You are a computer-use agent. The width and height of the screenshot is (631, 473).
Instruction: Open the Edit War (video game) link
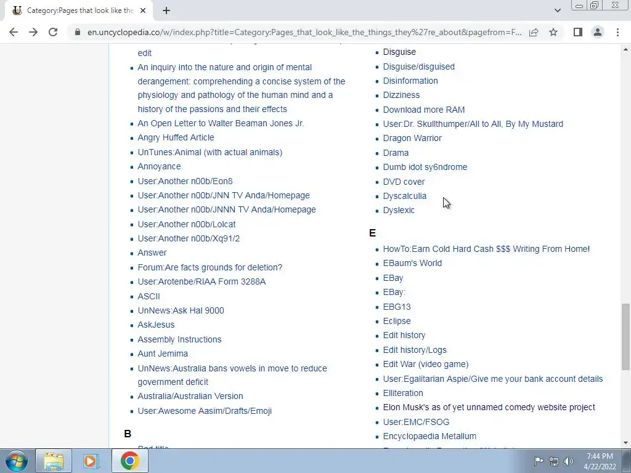click(426, 364)
